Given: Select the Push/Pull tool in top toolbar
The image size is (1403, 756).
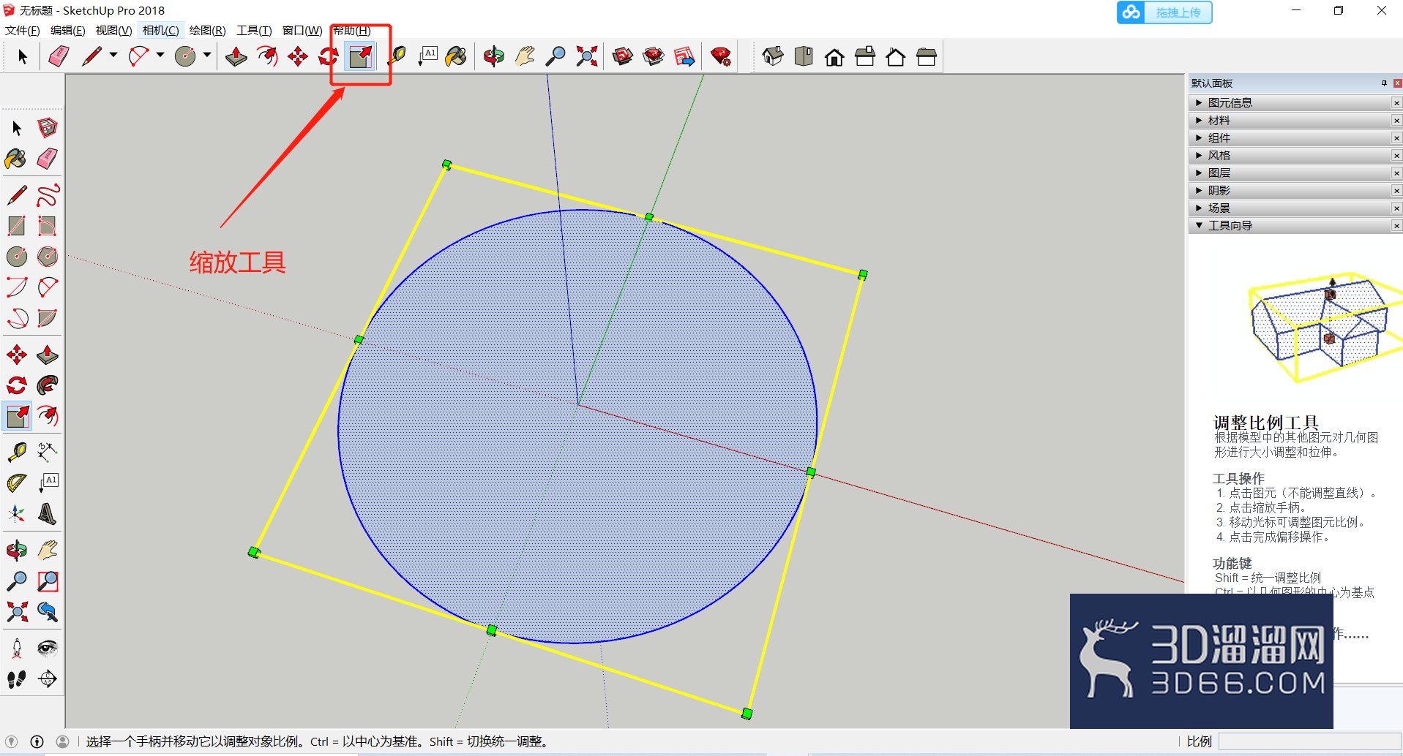Looking at the screenshot, I should pos(236,56).
